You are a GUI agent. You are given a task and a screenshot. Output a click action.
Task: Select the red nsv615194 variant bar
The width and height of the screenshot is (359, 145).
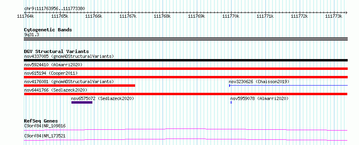pos(186,77)
